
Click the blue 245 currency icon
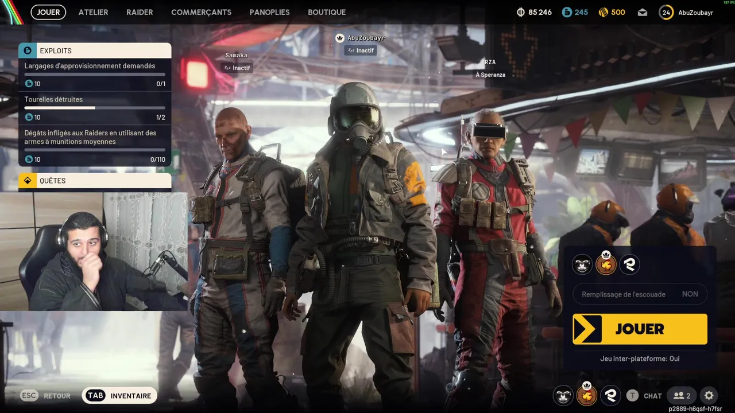567,12
